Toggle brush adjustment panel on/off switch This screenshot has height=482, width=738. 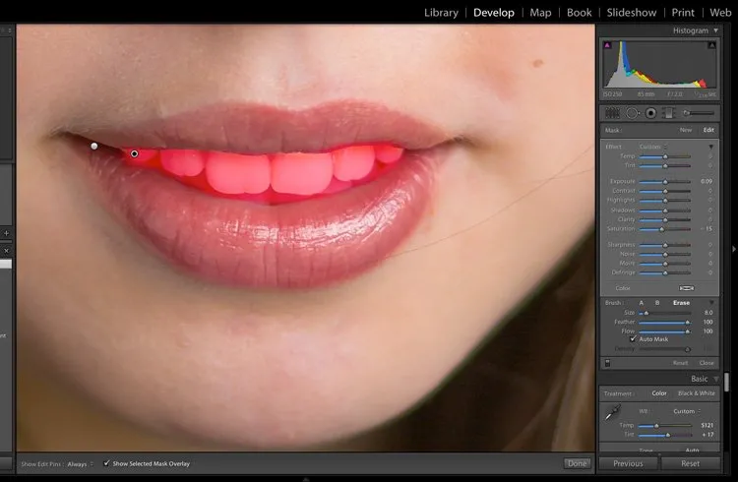tap(607, 363)
